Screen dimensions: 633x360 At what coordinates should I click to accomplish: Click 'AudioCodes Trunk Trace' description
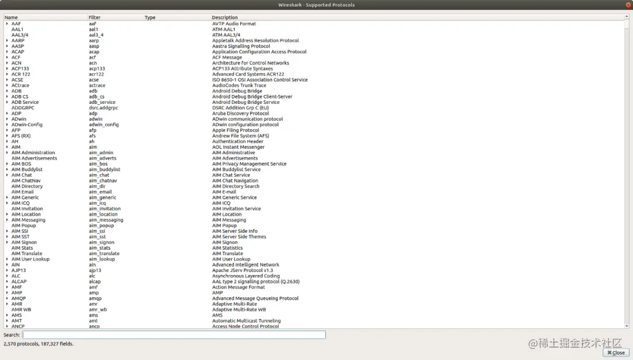pyautogui.click(x=239, y=86)
